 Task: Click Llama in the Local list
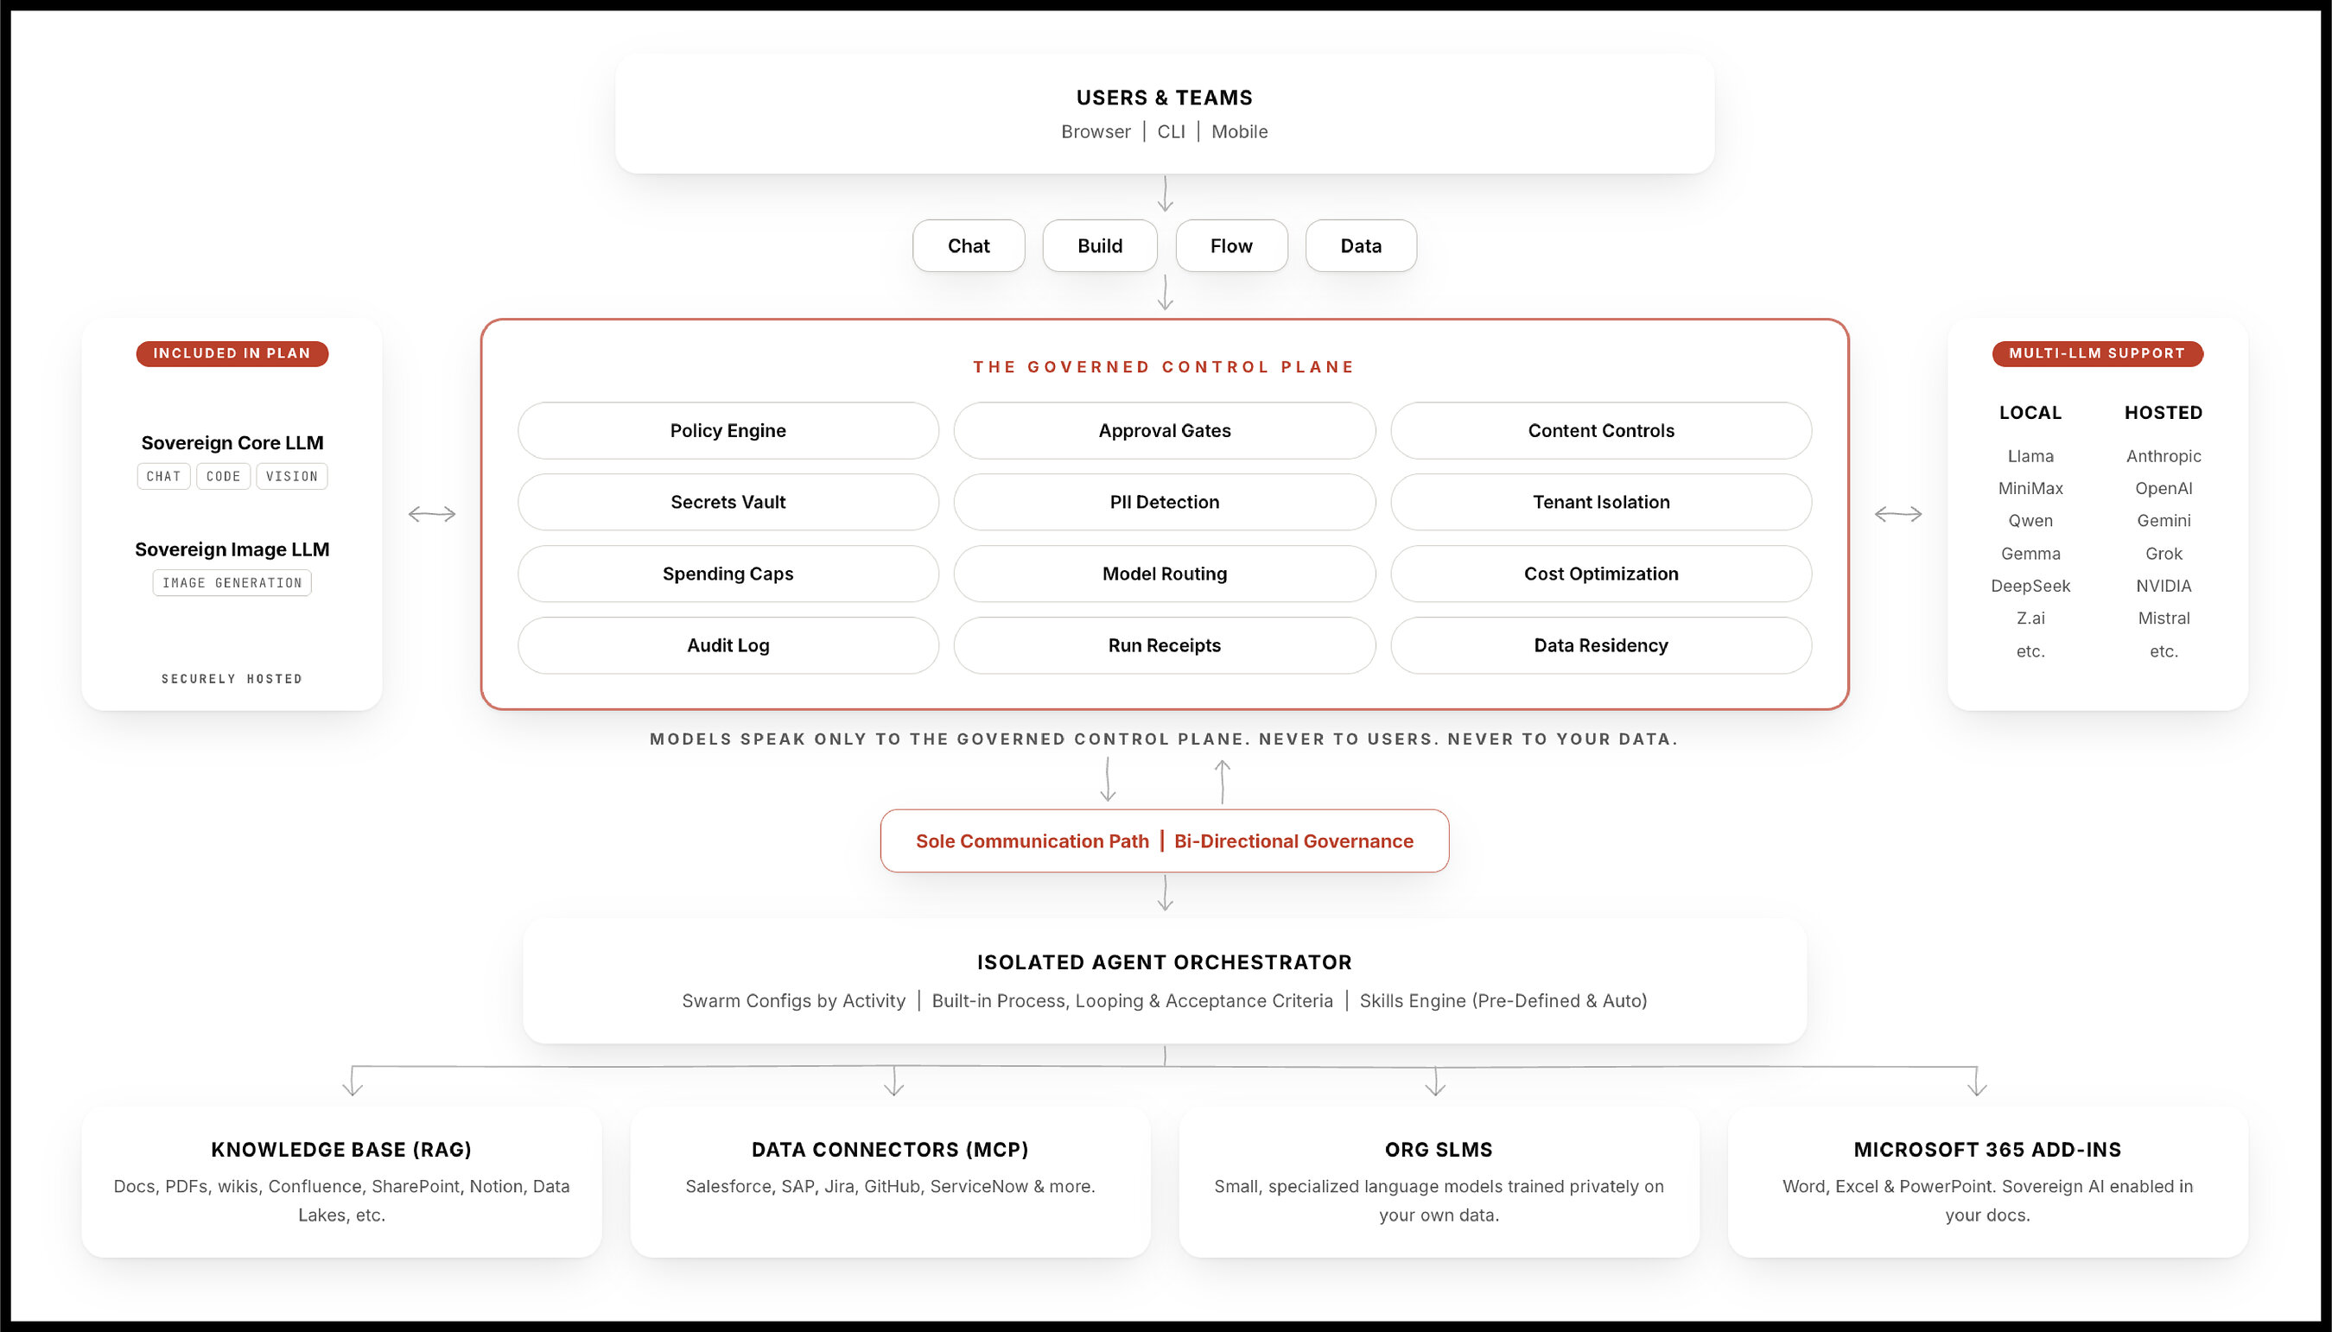coord(2030,455)
